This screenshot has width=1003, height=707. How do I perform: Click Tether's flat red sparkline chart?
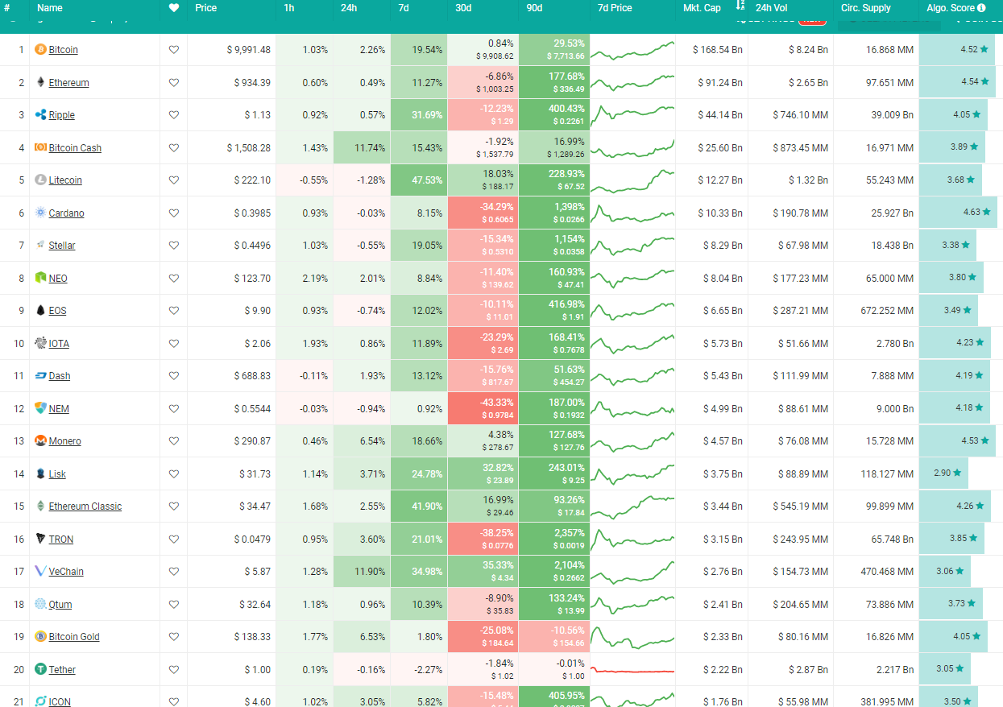tap(632, 670)
